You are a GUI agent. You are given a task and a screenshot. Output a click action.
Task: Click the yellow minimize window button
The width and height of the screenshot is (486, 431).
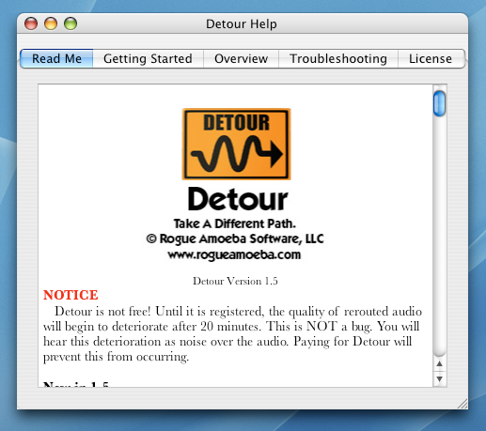tap(51, 23)
